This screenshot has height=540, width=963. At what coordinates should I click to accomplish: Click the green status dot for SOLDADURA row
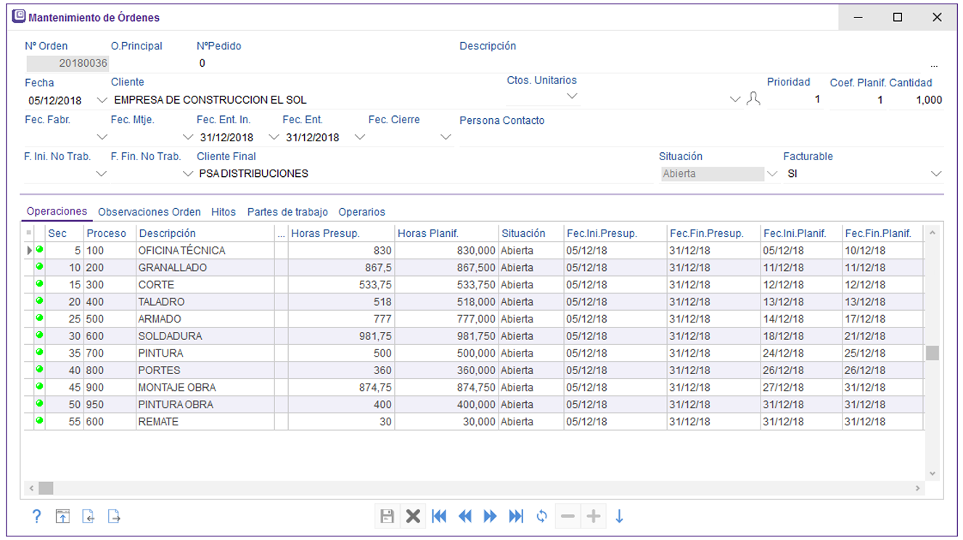point(39,335)
